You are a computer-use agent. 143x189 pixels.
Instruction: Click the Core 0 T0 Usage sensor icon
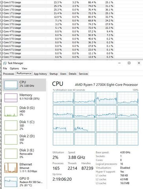pos(2,2)
